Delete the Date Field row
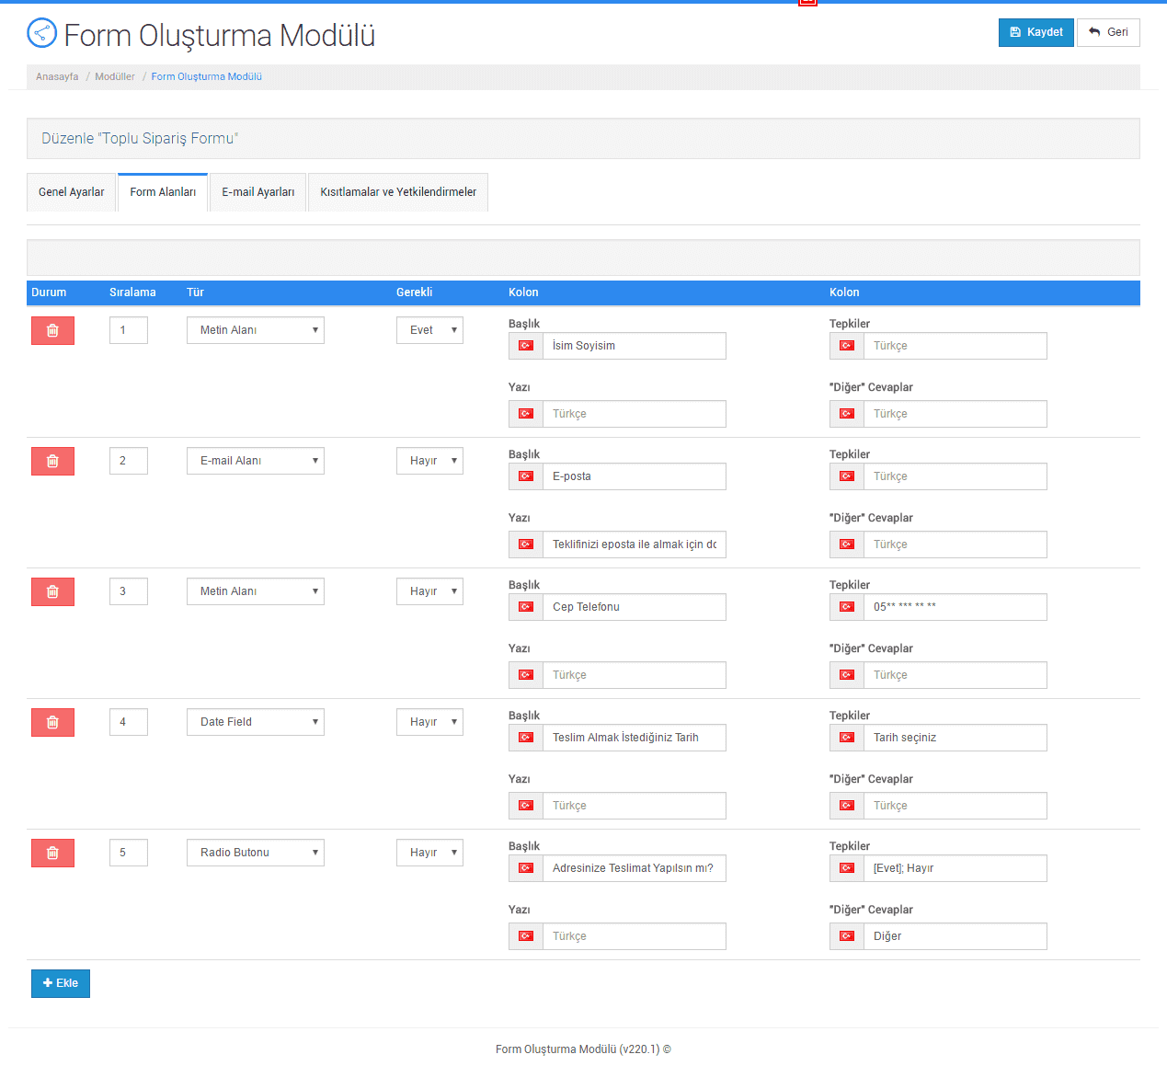 pos(52,722)
